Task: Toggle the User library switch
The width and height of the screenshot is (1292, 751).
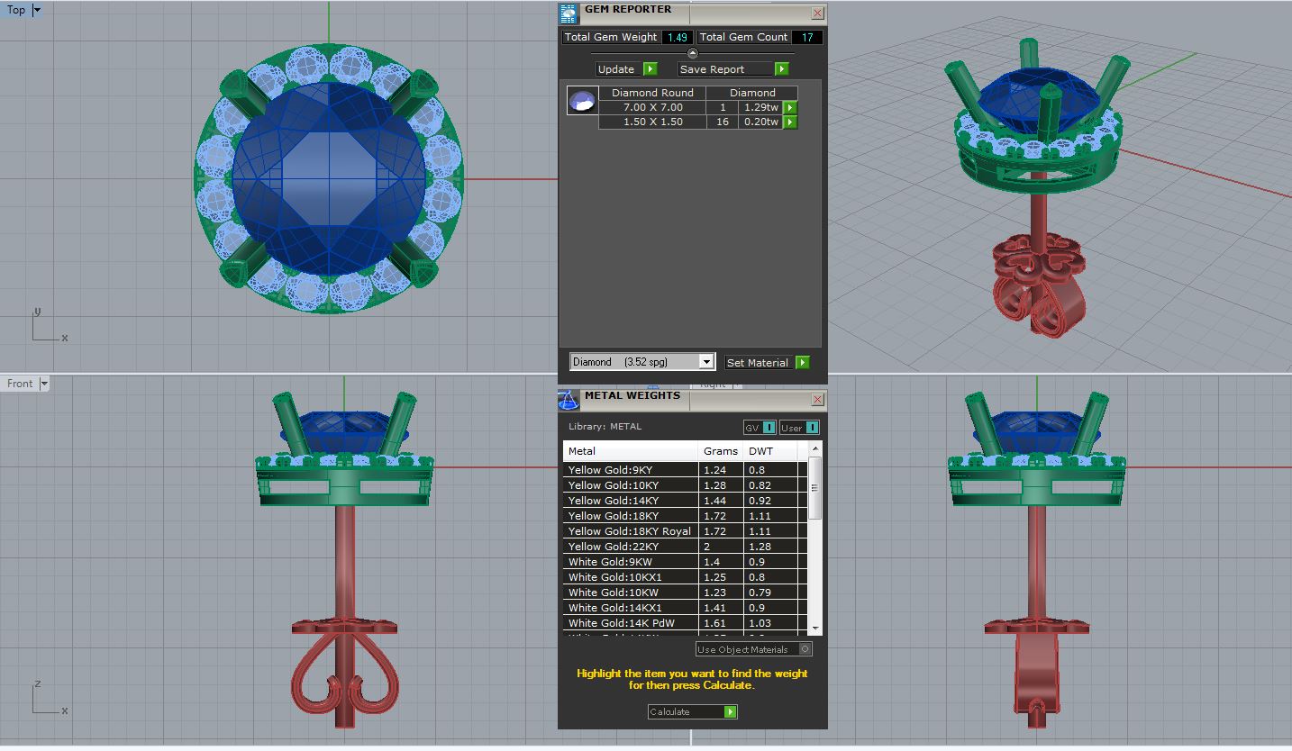Action: [799, 428]
